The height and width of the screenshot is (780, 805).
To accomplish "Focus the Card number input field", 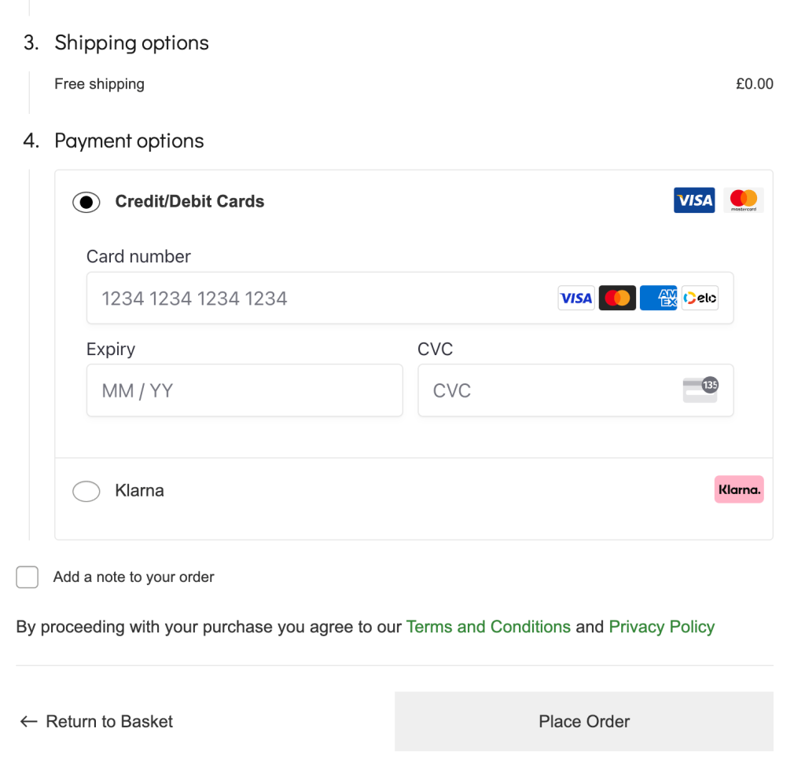I will pos(410,298).
